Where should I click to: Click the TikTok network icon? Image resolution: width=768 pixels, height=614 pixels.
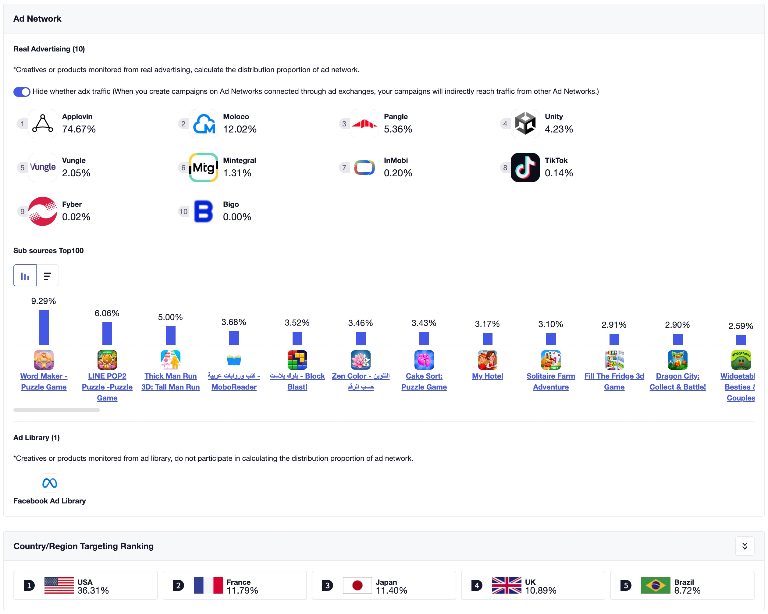pyautogui.click(x=525, y=167)
